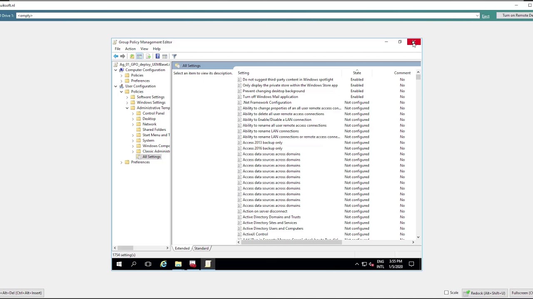The height and width of the screenshot is (299, 533).
Task: Click the Export List toolbar icon
Action: coord(148,56)
